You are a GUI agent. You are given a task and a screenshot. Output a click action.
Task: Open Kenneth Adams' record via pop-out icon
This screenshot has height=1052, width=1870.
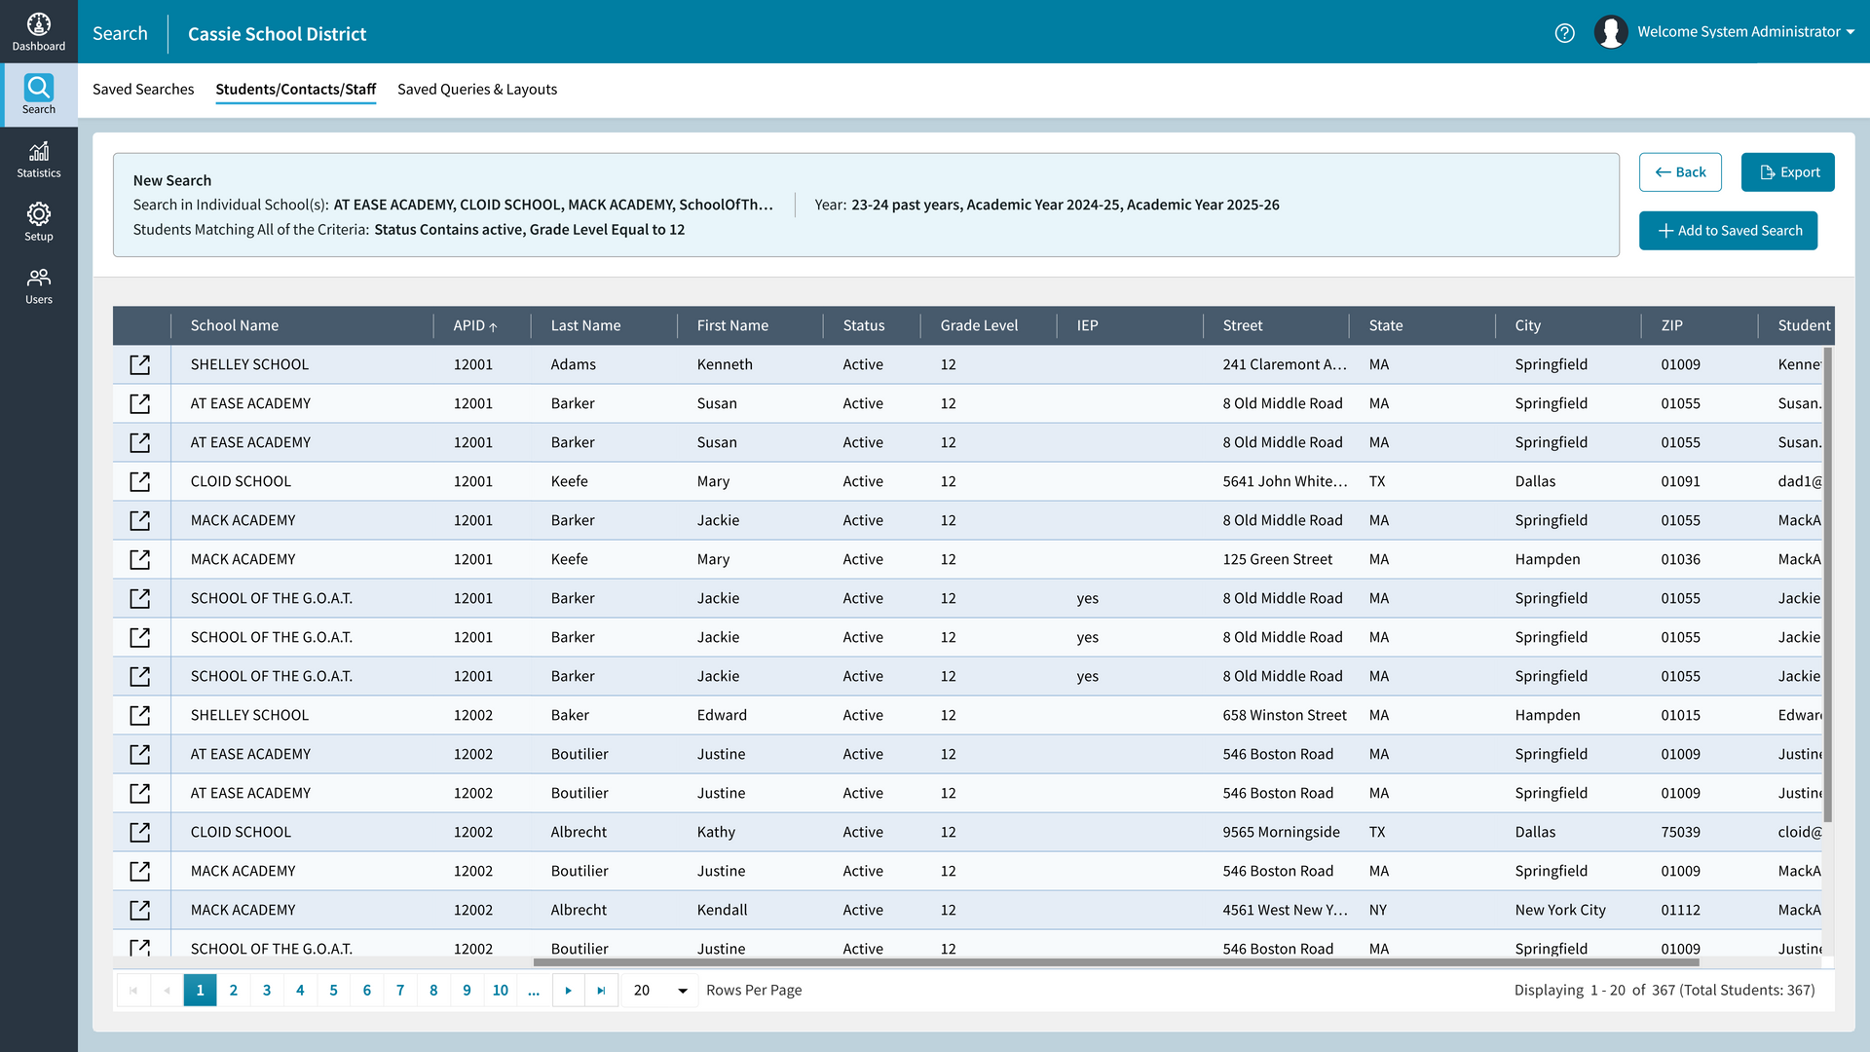[x=140, y=364]
